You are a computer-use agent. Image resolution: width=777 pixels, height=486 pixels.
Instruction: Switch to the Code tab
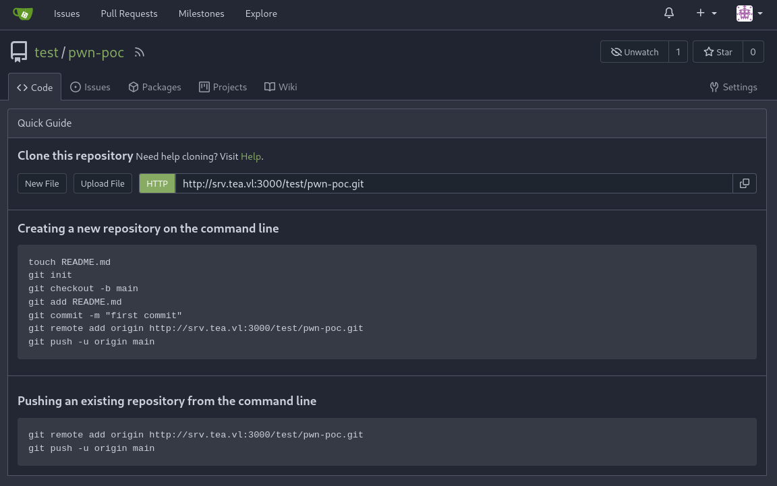coord(34,87)
